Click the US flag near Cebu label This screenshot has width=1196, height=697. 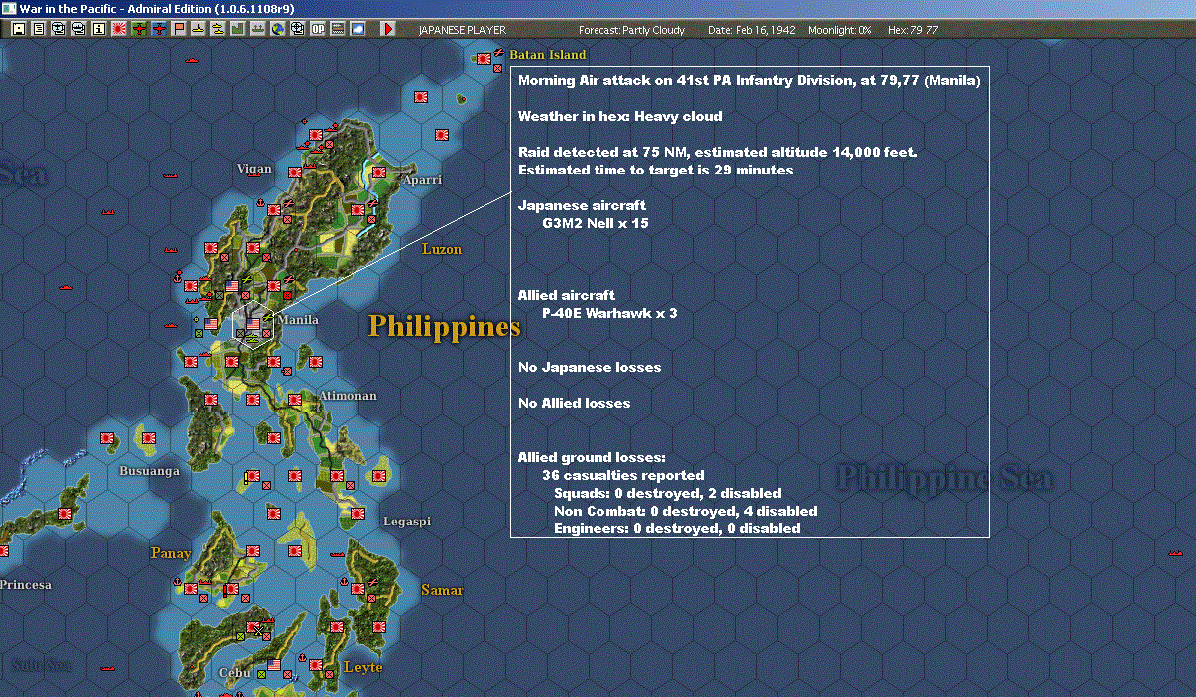coord(274,665)
